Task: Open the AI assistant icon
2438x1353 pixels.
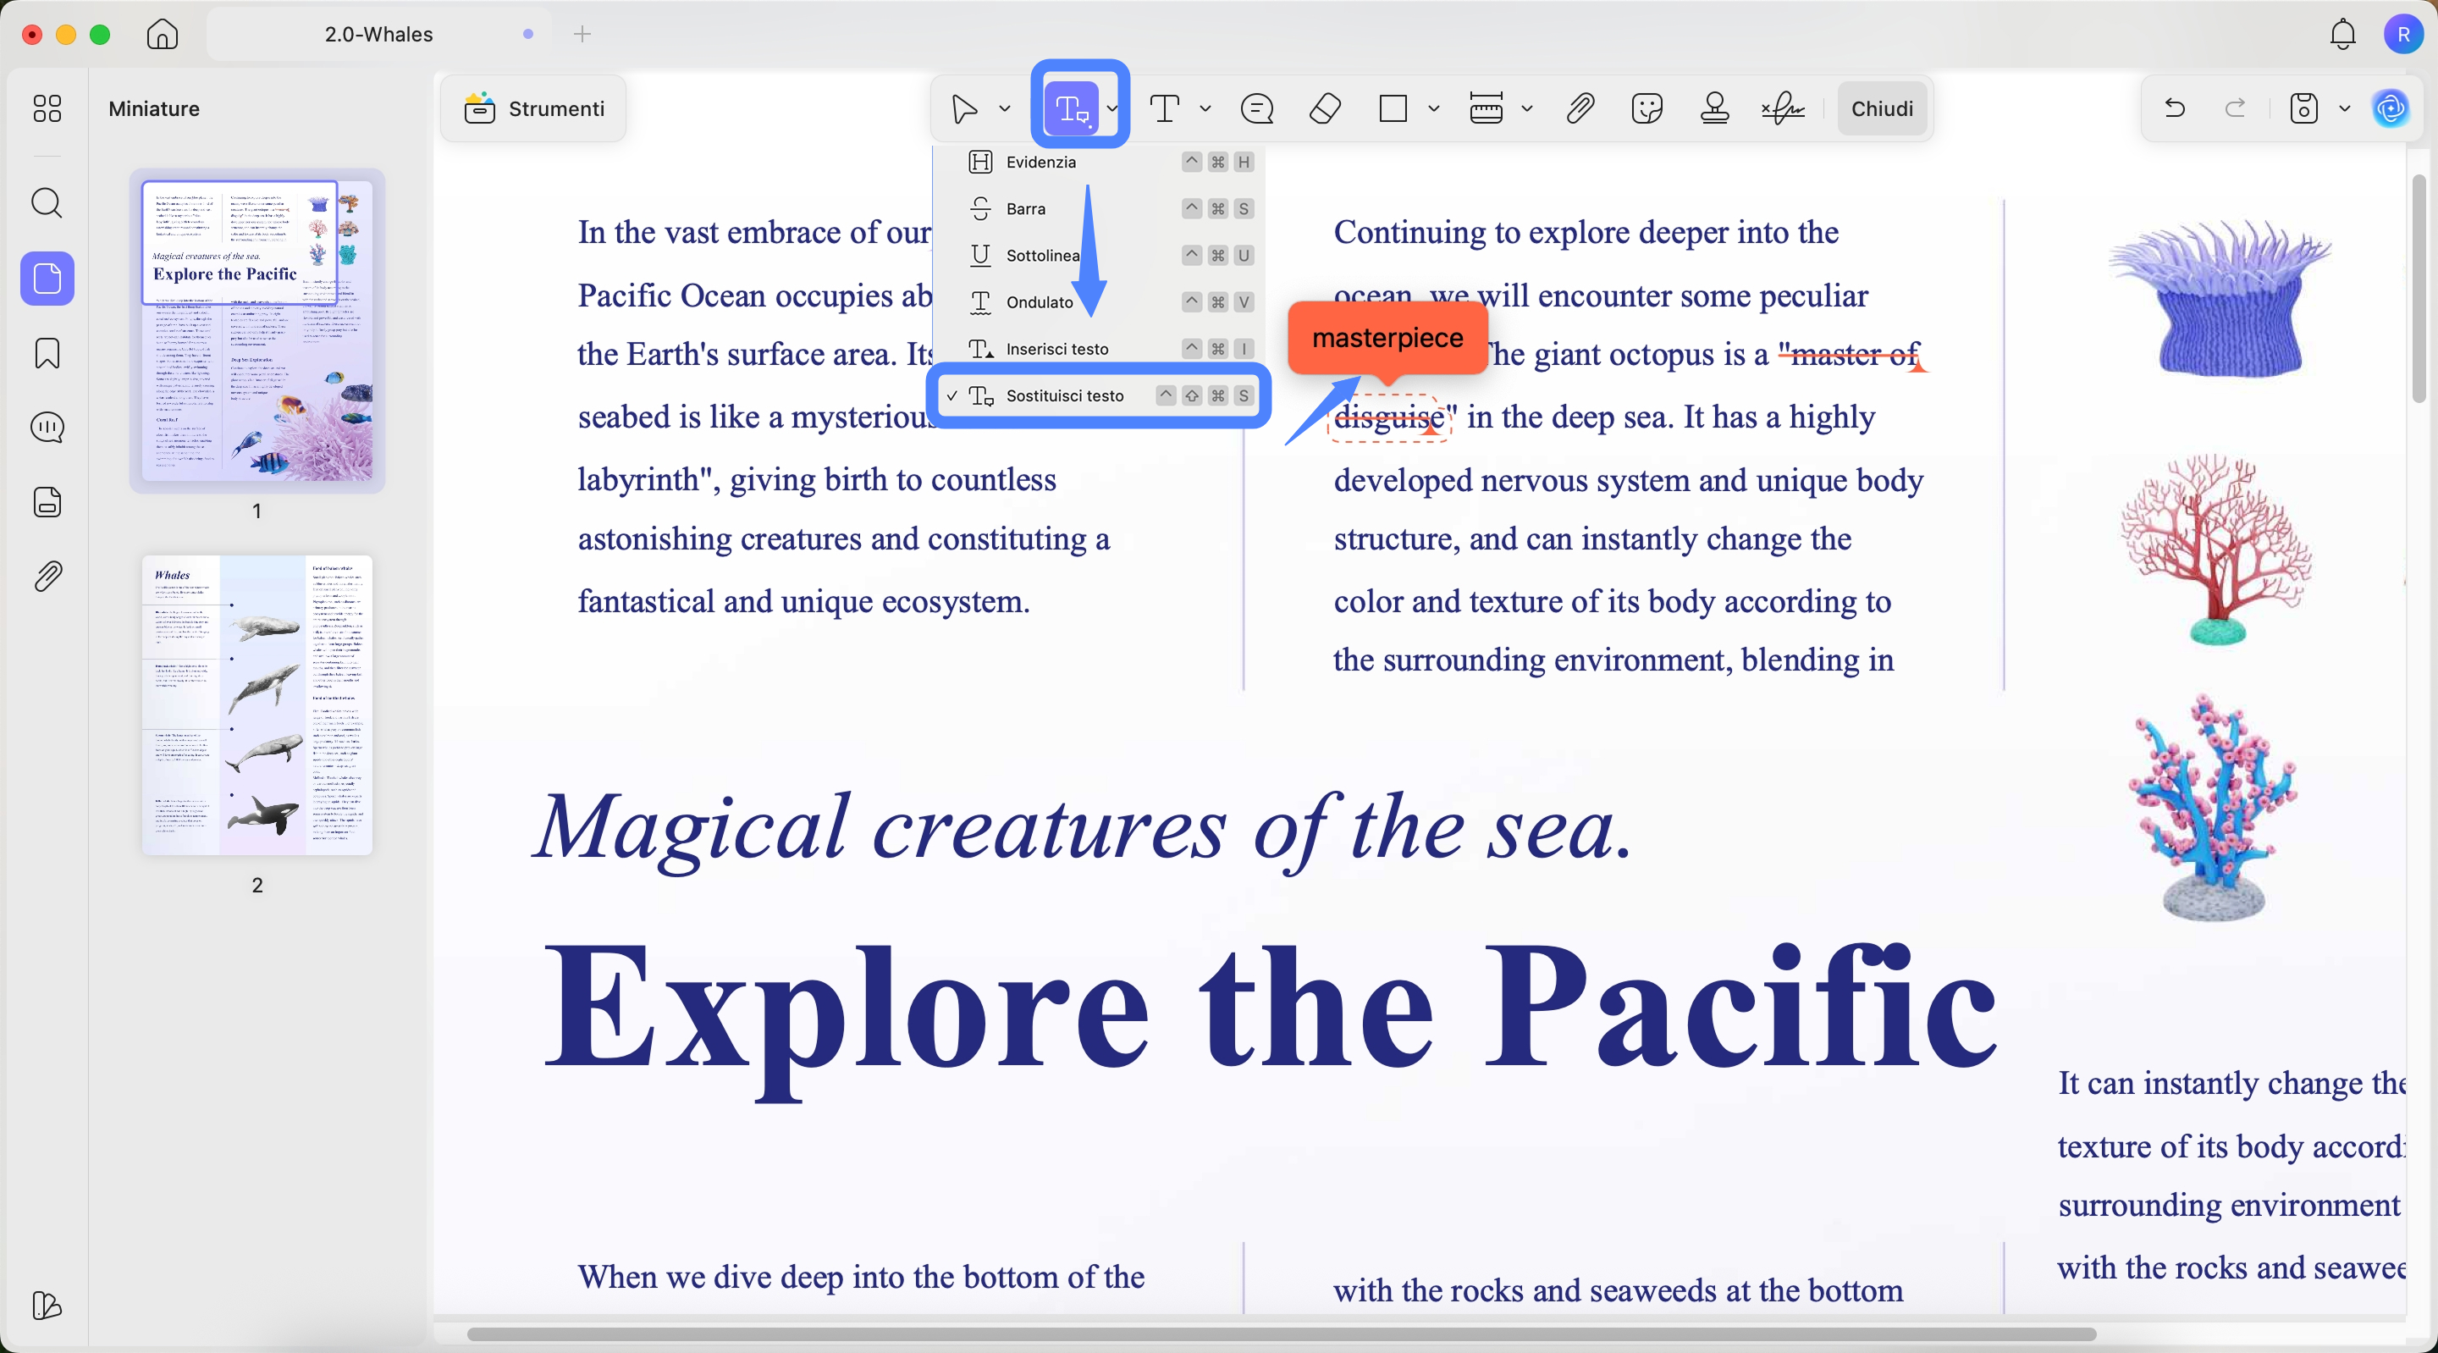Action: pyautogui.click(x=2391, y=109)
